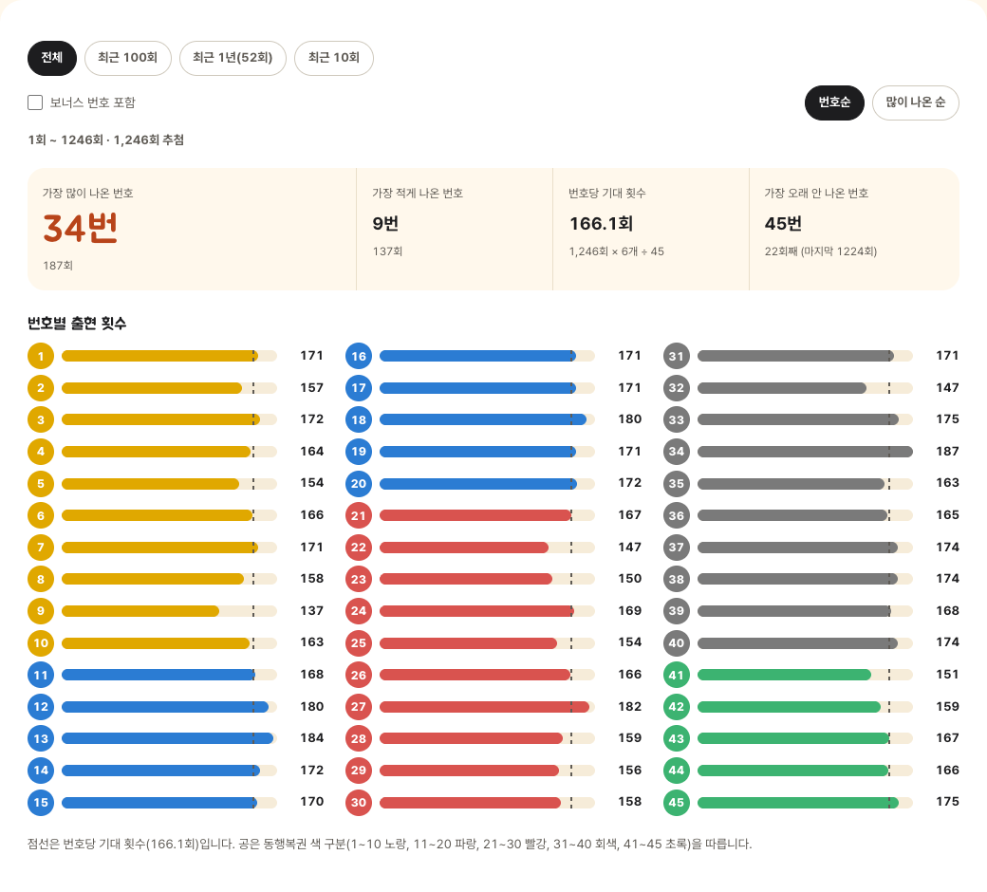
Task: Click the blue number 13 ball
Action: coord(41,738)
